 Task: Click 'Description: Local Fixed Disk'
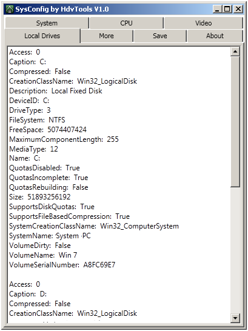[x=56, y=91]
